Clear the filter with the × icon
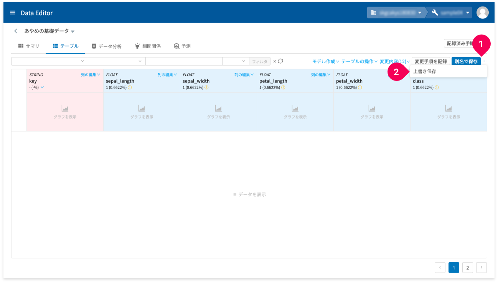This screenshot has height=283, width=498. (x=274, y=61)
